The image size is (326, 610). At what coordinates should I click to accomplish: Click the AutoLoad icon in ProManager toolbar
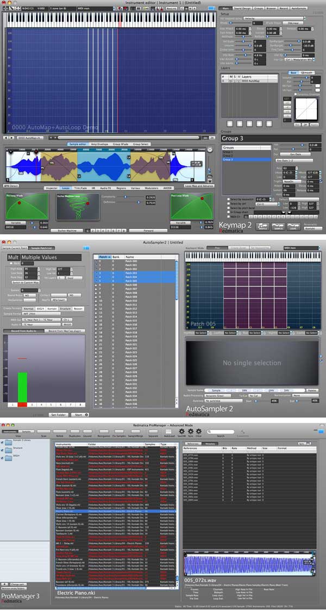point(168,432)
